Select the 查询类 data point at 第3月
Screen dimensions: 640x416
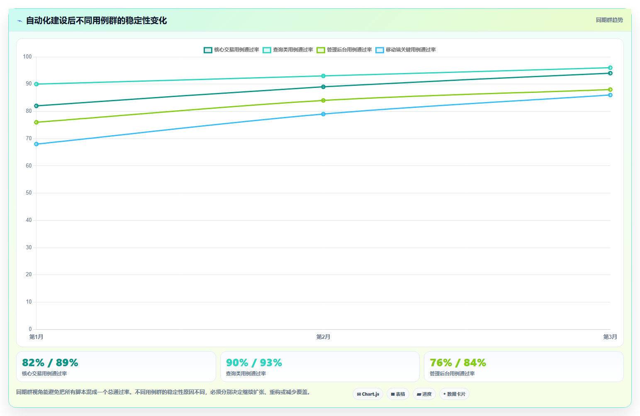tap(610, 68)
